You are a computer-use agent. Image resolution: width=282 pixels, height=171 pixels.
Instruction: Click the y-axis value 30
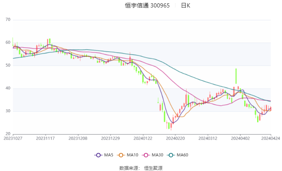[8, 111]
